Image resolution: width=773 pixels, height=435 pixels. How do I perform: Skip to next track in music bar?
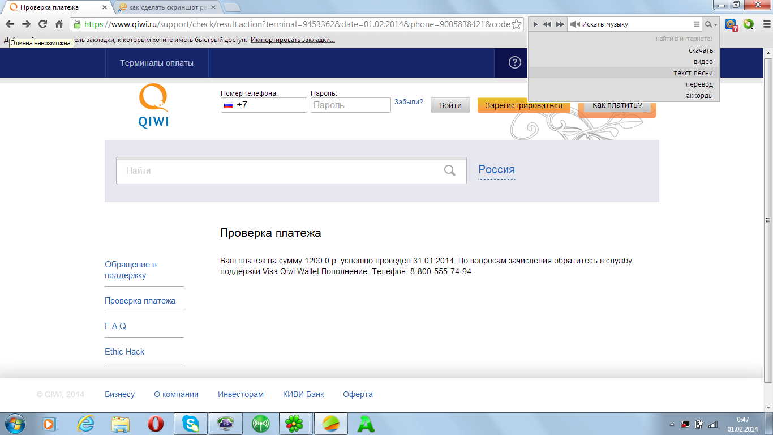tap(560, 24)
